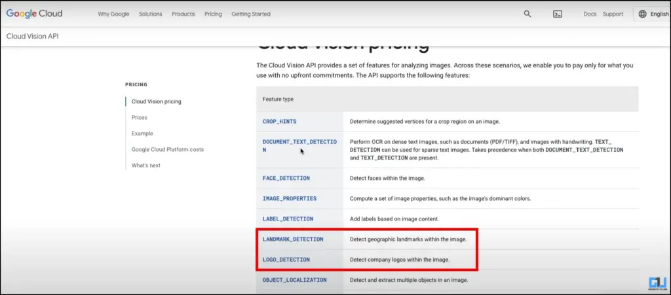
Task: Open the CROP_HINTS feature link
Action: [x=280, y=122]
